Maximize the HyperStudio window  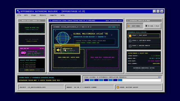click(158, 11)
